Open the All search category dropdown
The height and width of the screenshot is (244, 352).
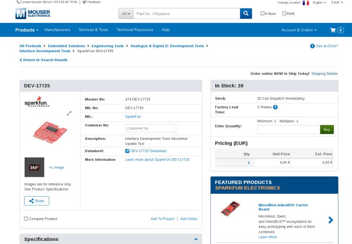(126, 14)
